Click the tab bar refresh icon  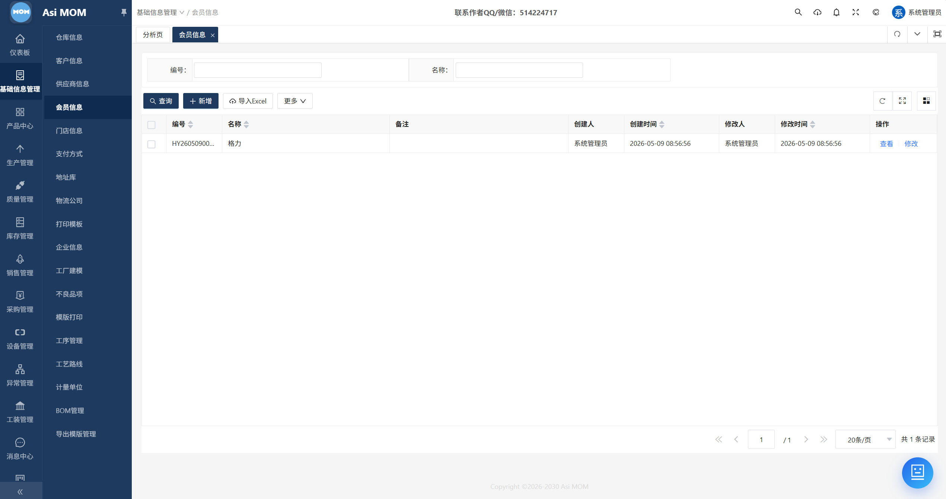(897, 34)
